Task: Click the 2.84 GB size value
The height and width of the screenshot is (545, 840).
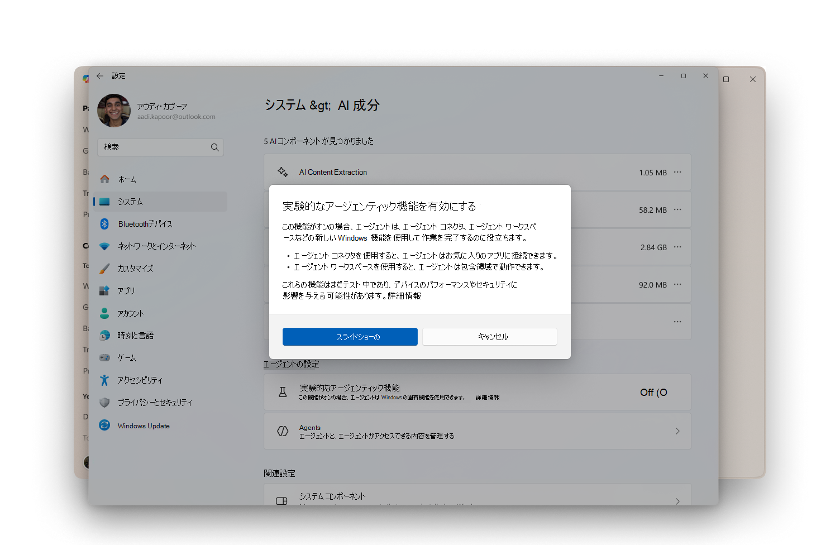Action: pos(653,247)
